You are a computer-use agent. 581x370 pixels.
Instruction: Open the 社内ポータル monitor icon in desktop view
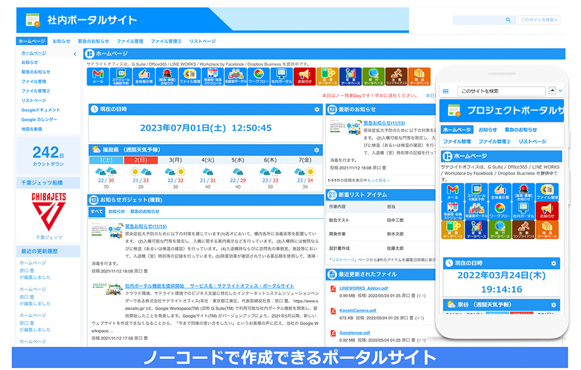click(x=282, y=77)
